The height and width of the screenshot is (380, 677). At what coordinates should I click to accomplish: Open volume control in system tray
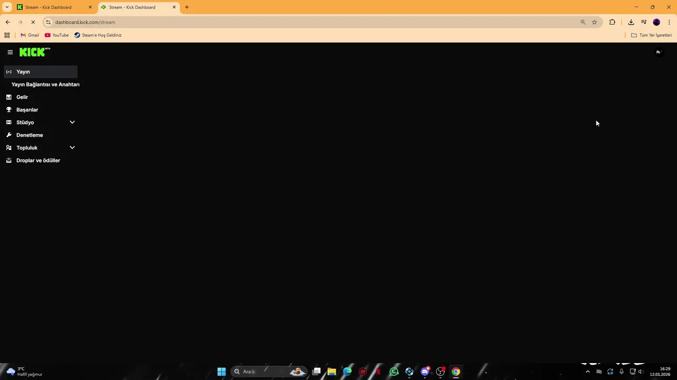(640, 372)
